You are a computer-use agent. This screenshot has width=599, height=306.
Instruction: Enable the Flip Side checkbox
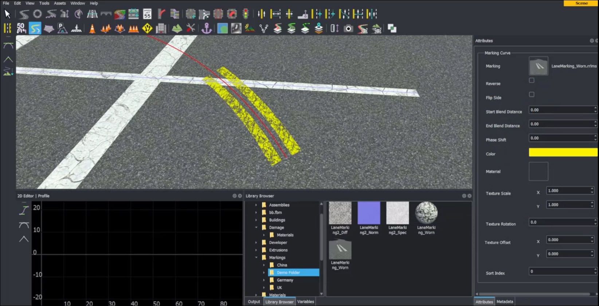(x=532, y=94)
